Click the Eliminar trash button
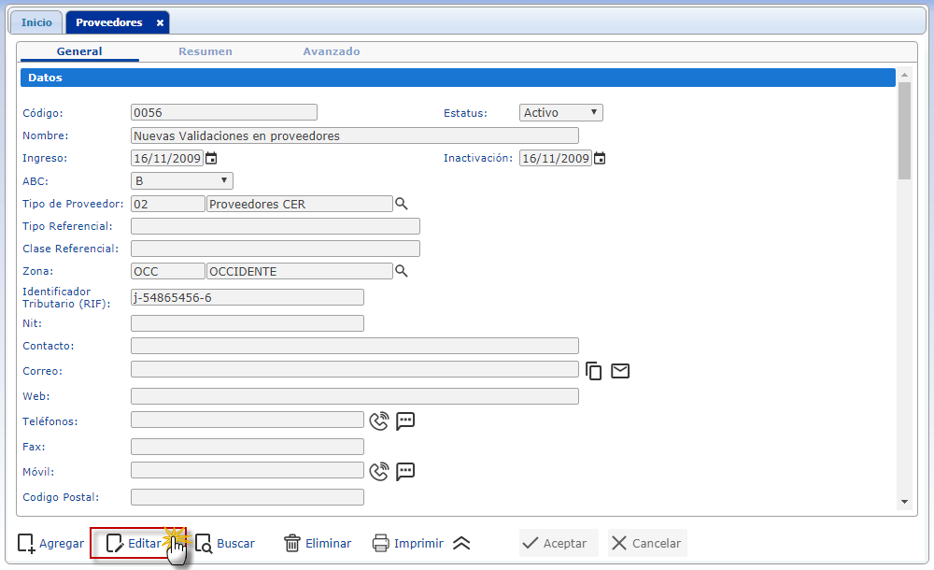Screen dimensions: 934x570 [x=318, y=543]
